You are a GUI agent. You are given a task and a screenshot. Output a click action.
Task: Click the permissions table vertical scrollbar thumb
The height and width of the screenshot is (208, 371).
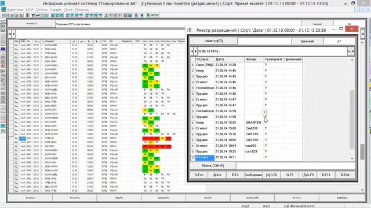352,119
